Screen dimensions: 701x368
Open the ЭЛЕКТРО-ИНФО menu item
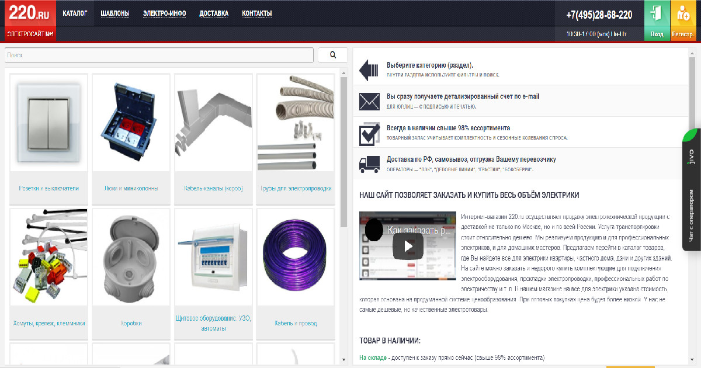pyautogui.click(x=165, y=13)
